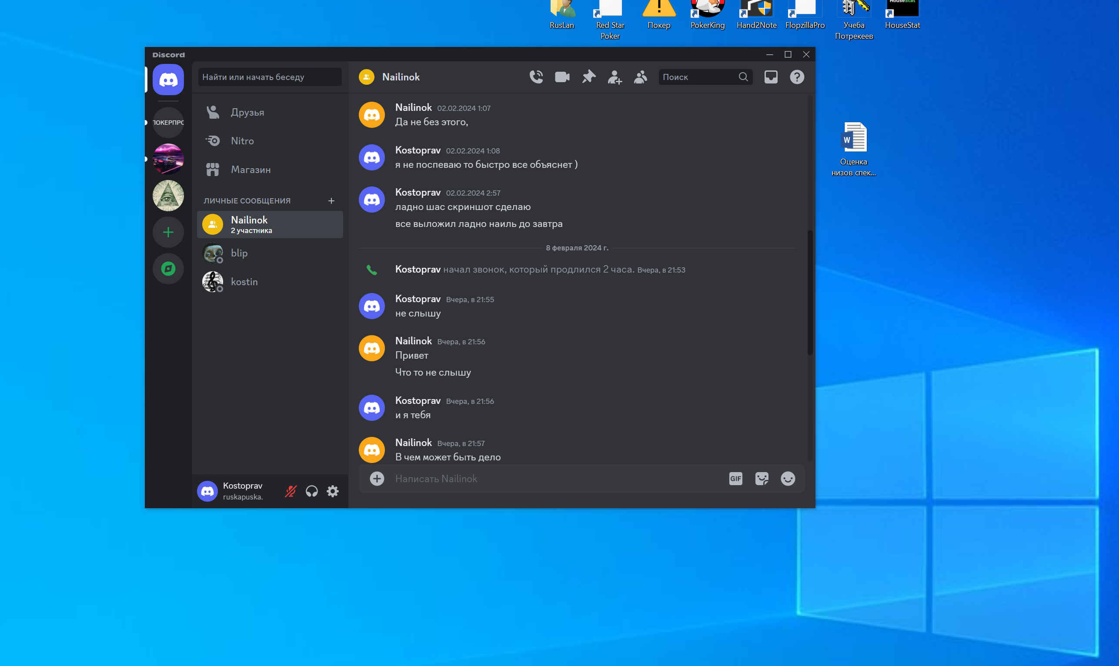
Task: Select the RusLan desktop icon
Action: [x=561, y=15]
